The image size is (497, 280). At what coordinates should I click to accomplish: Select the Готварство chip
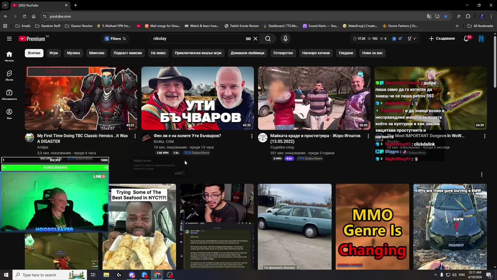click(283, 53)
